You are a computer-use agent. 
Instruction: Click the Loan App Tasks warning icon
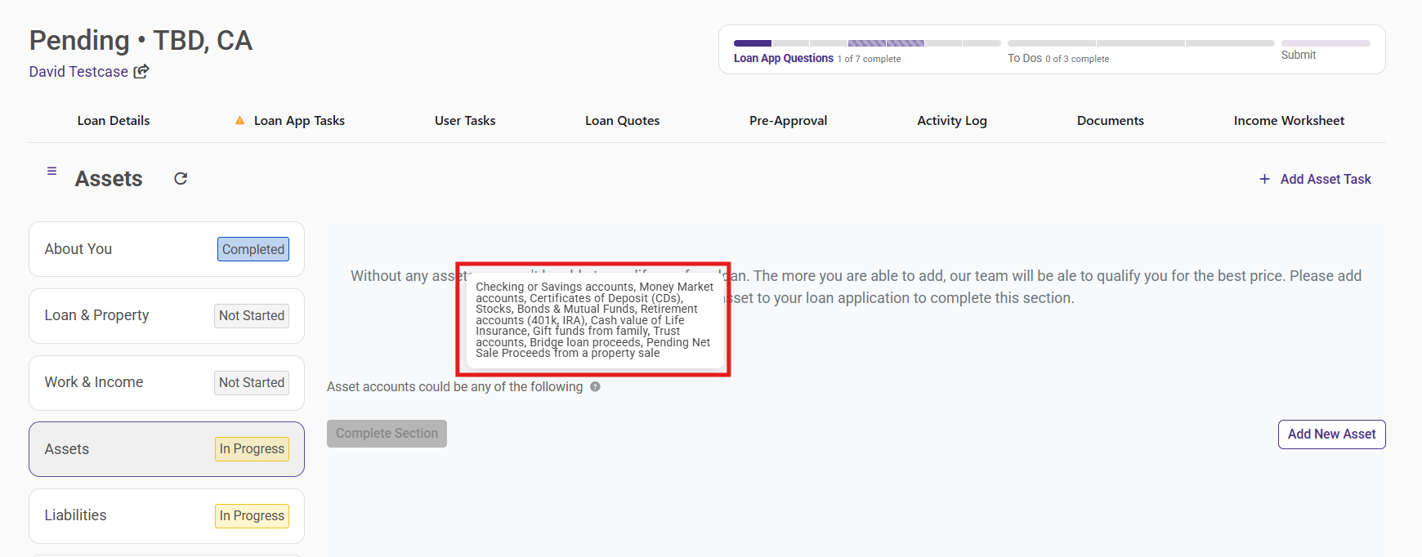pyautogui.click(x=239, y=121)
